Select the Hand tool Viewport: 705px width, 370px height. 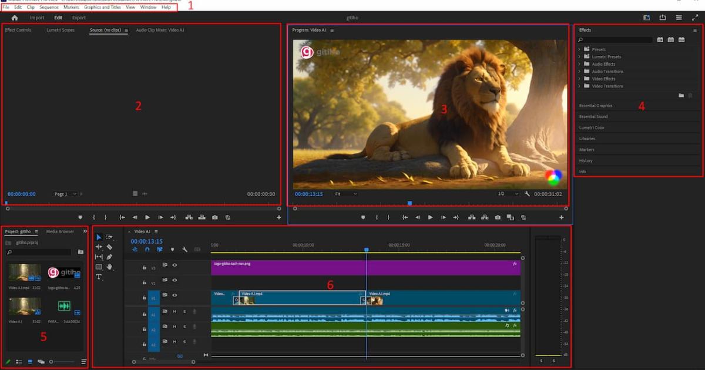(x=110, y=267)
